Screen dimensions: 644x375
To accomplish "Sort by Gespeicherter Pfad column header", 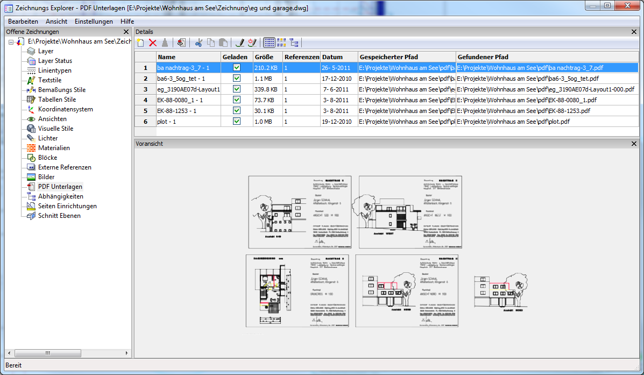I will pyautogui.click(x=407, y=57).
